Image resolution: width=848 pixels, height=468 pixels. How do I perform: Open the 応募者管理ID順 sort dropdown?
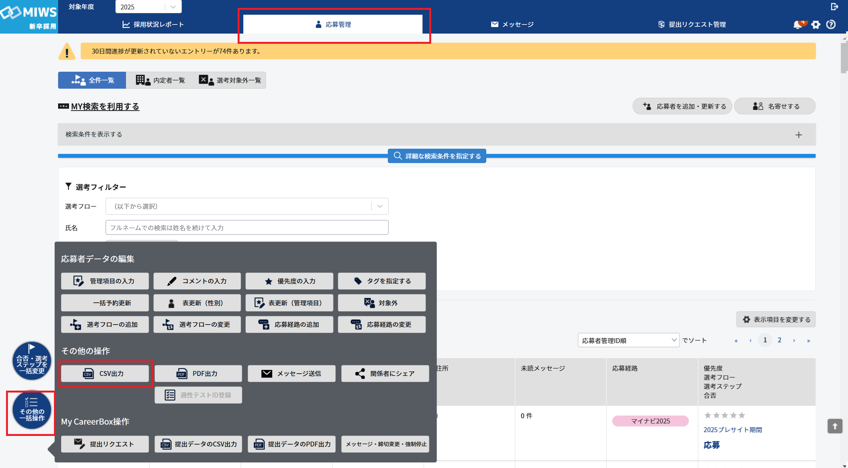coord(628,340)
